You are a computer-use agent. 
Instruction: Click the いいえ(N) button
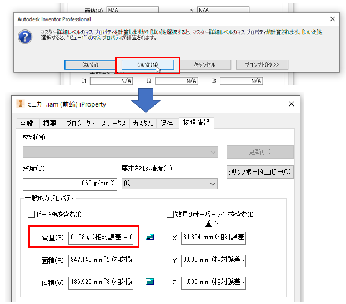click(148, 65)
